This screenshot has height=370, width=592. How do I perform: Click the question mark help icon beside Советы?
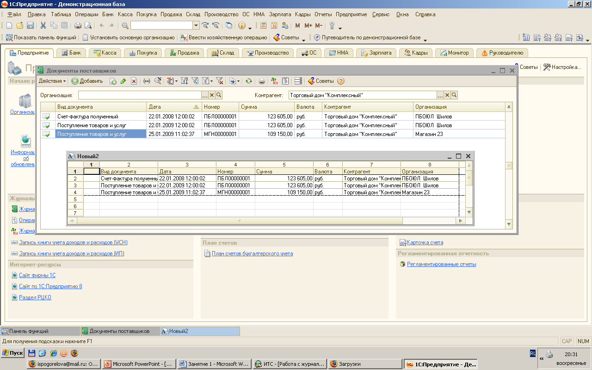coord(341,81)
